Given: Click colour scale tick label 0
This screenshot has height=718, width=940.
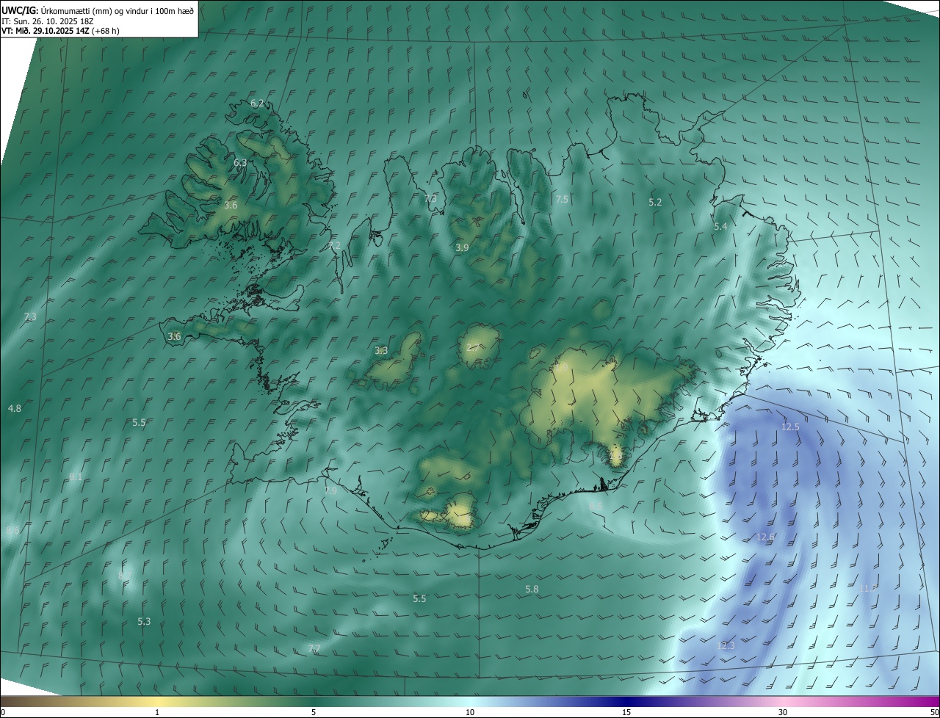Looking at the screenshot, I should pos(3,712).
